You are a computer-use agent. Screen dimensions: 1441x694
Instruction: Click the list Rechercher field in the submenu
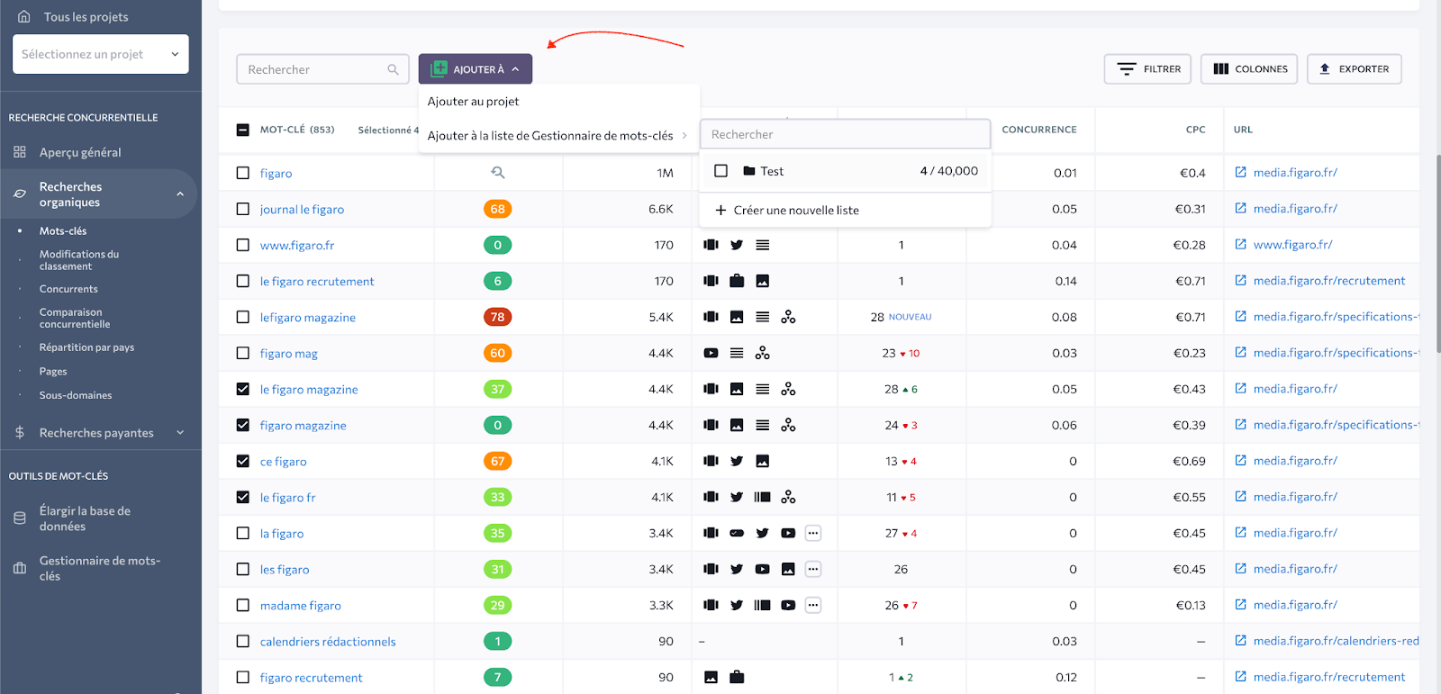point(845,134)
